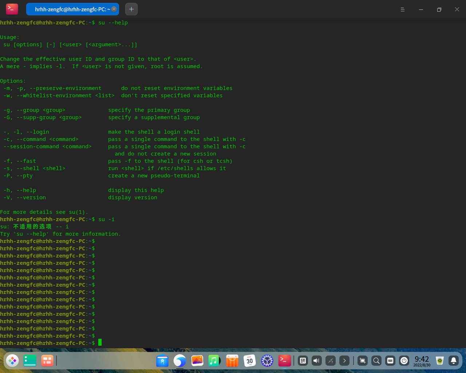Open the app store shopping bag icon
Viewport: 466px width, 373px height.
point(232,361)
